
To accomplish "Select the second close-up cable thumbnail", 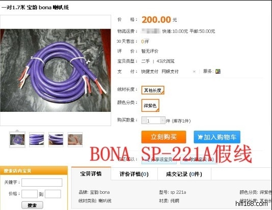I will point(37,139).
